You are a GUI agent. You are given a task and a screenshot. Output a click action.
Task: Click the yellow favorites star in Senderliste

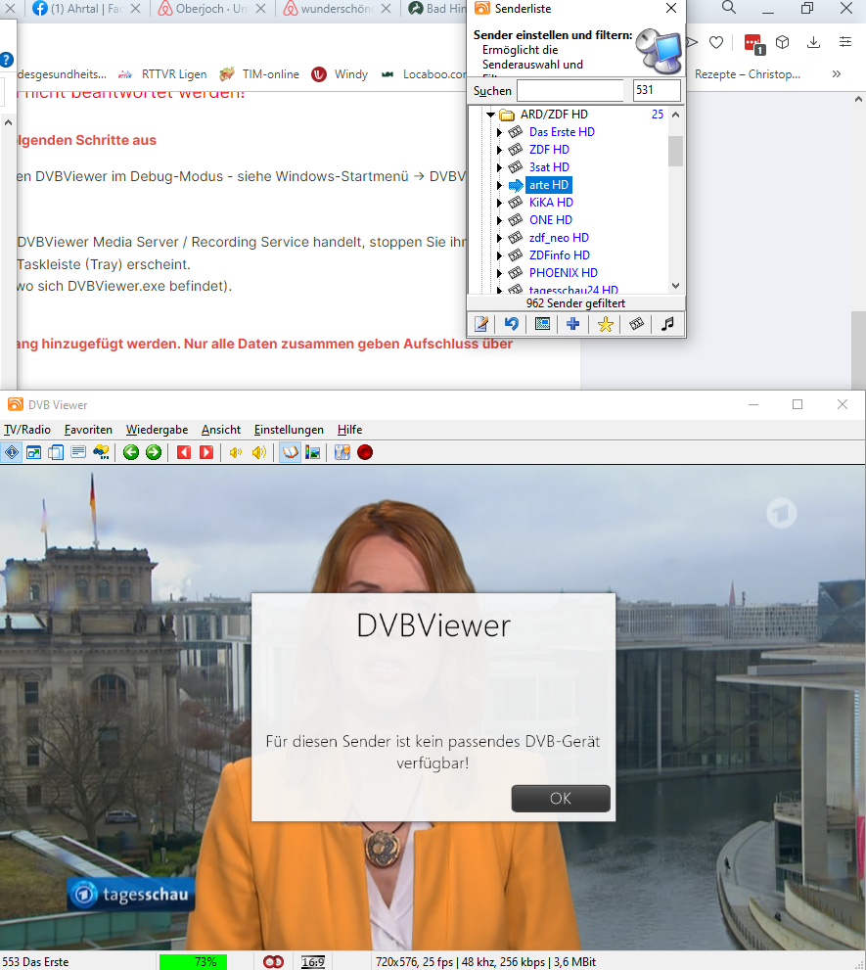(605, 324)
